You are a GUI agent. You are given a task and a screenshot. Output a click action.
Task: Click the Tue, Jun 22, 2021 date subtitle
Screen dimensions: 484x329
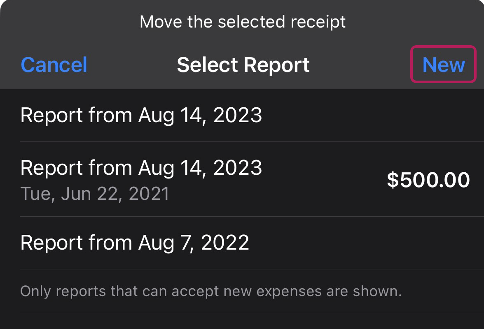click(95, 194)
